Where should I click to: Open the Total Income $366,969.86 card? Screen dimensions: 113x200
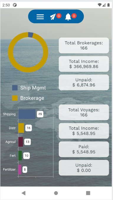point(84,64)
